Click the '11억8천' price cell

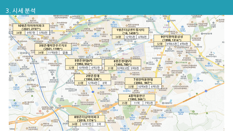(x=53, y=52)
